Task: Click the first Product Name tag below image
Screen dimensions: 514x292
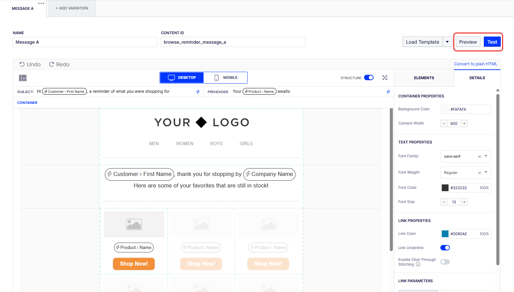Action: point(134,248)
